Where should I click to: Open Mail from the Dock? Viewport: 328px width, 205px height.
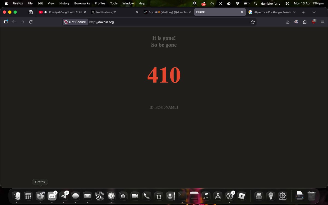click(87, 196)
